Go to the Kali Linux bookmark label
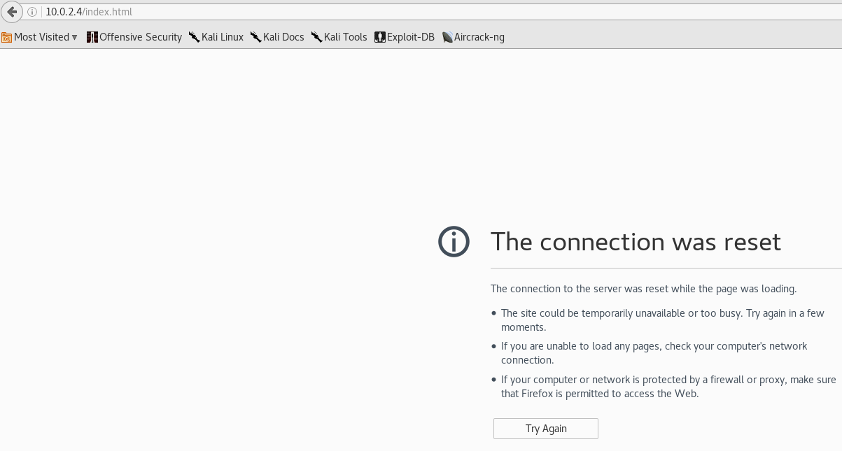 [x=222, y=37]
